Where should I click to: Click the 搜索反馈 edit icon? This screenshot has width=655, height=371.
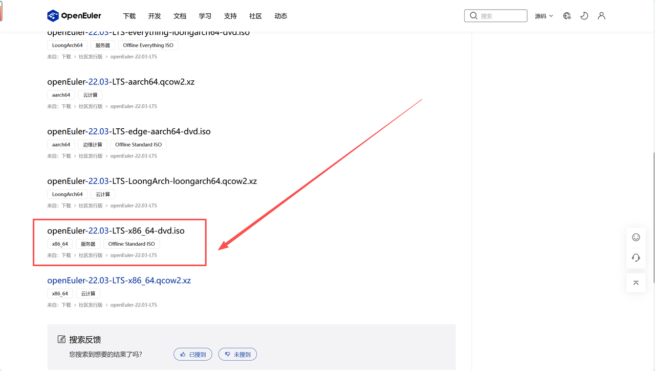pos(62,339)
